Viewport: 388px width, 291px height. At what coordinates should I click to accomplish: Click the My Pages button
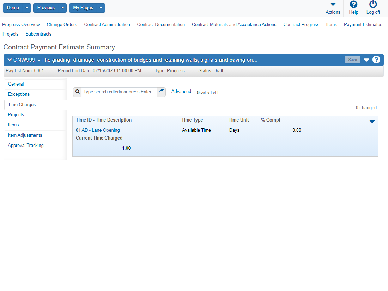83,8
